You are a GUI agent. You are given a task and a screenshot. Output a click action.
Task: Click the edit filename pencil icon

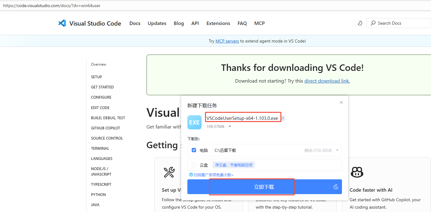tap(283, 118)
